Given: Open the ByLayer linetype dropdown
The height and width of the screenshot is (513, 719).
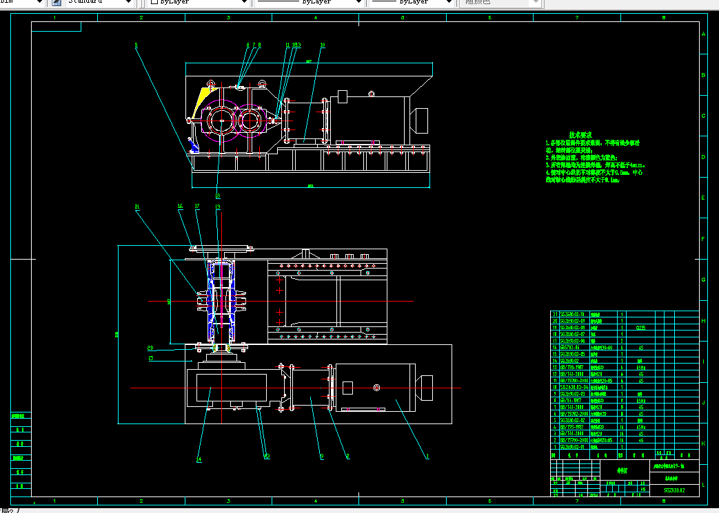Looking at the screenshot, I should [x=309, y=2].
